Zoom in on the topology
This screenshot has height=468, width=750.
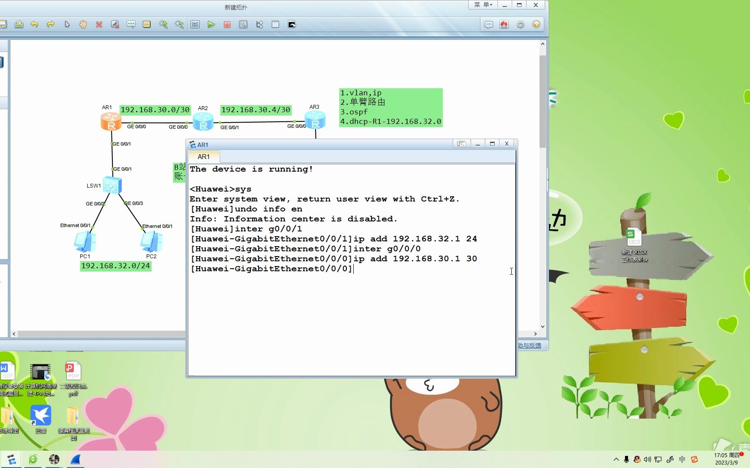[x=163, y=24]
